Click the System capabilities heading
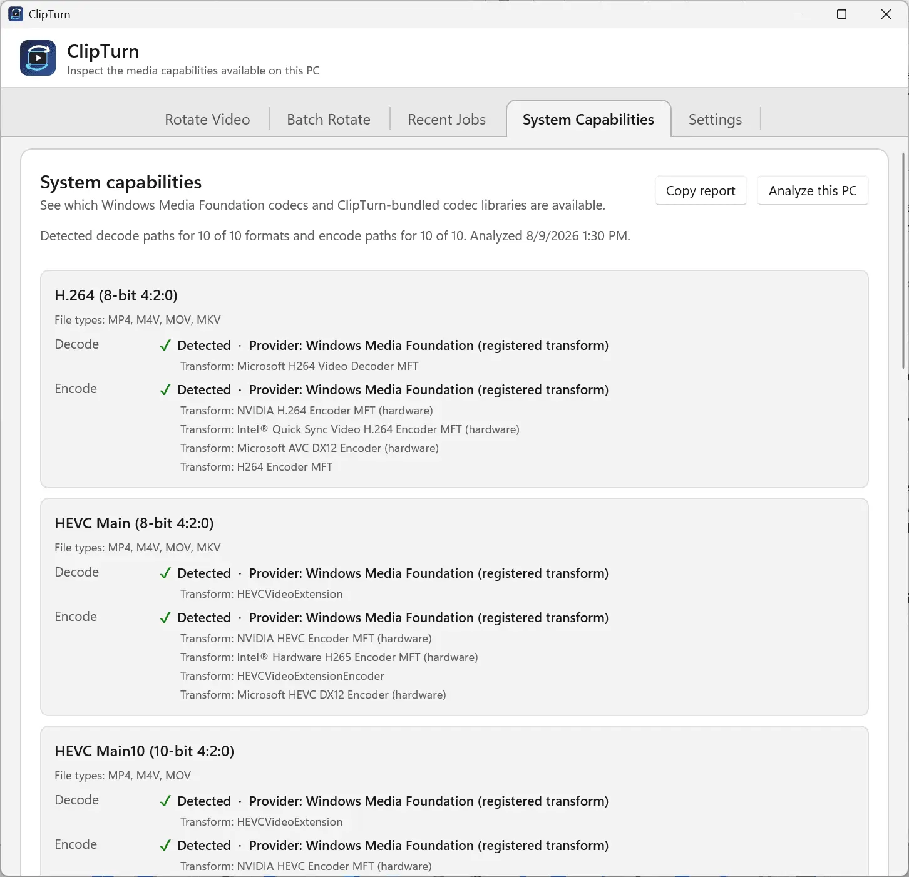This screenshot has width=909, height=877. tap(121, 182)
